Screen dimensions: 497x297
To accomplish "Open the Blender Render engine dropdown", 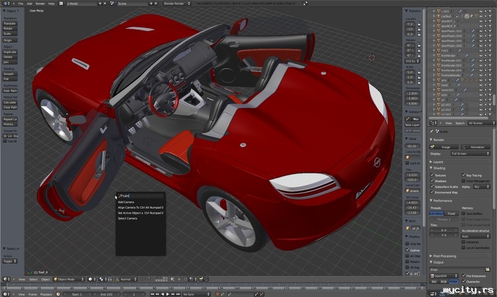I will click(177, 4).
